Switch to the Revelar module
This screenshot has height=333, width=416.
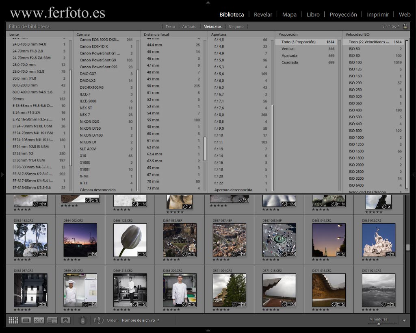[x=263, y=15]
